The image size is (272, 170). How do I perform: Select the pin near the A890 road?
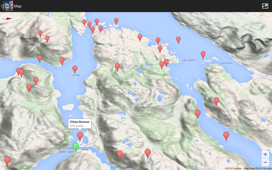(x=198, y=114)
